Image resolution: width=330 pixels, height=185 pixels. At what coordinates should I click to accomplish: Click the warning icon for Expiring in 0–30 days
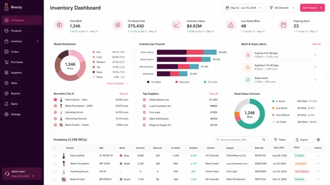248,55
